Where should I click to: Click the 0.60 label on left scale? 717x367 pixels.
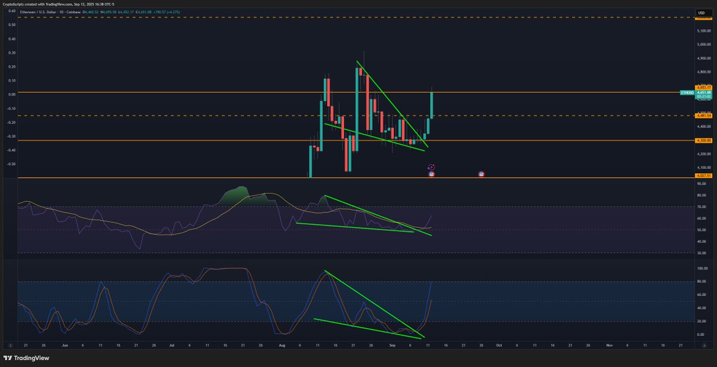click(12, 10)
